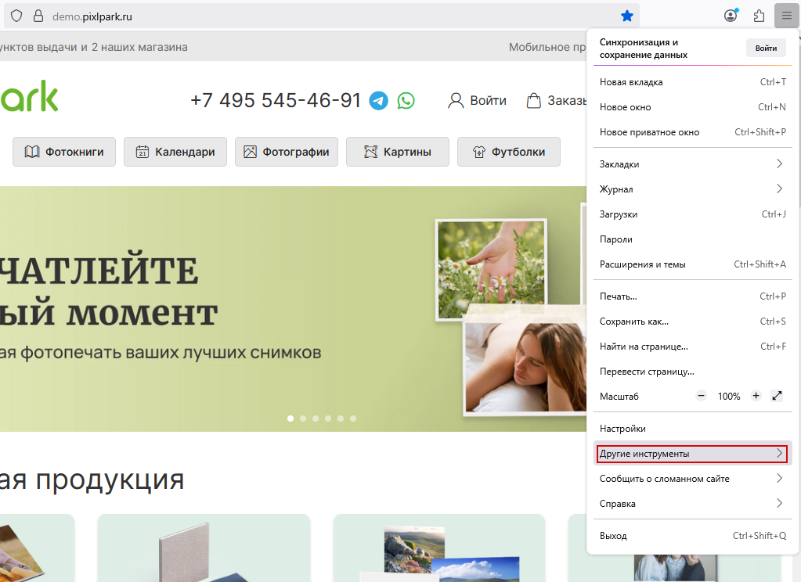Click the site security shield icon
The image size is (801, 582).
[16, 16]
